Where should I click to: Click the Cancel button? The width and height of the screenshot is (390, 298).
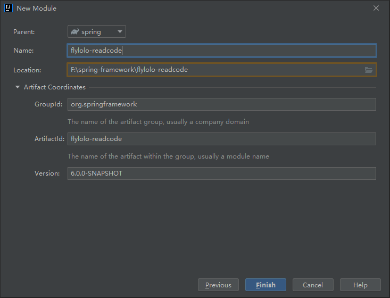(x=313, y=285)
